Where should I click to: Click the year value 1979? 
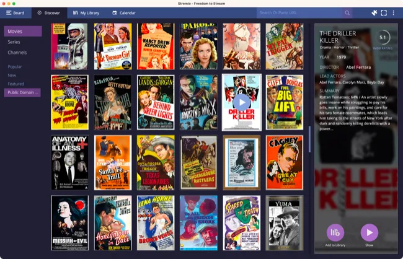click(x=342, y=57)
